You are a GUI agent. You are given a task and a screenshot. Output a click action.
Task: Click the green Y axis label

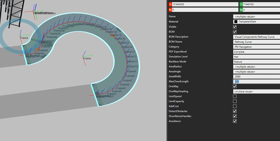click(x=241, y=4)
